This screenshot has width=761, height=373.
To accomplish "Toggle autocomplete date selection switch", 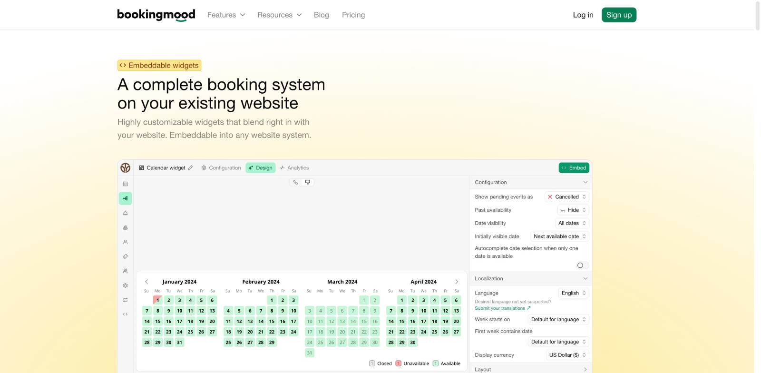I will coord(583,265).
